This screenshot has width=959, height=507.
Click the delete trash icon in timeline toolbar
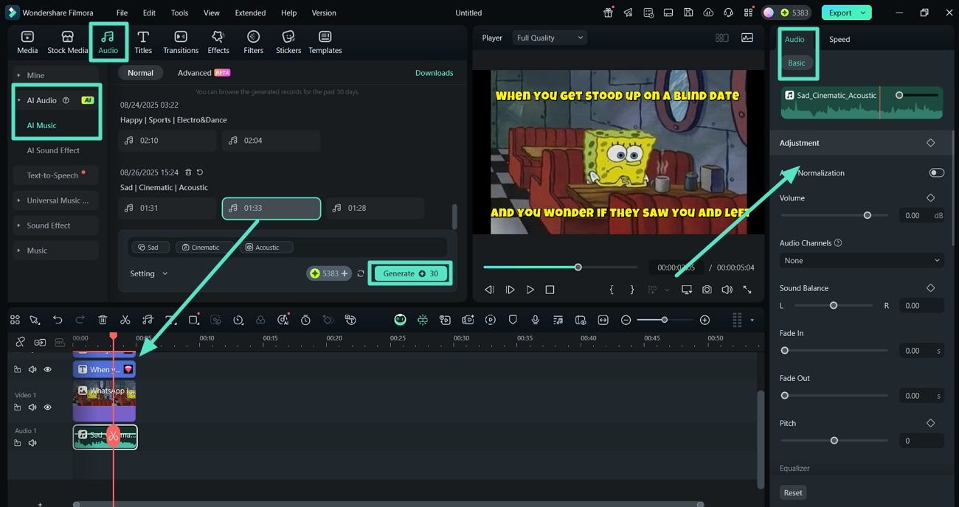click(x=103, y=320)
